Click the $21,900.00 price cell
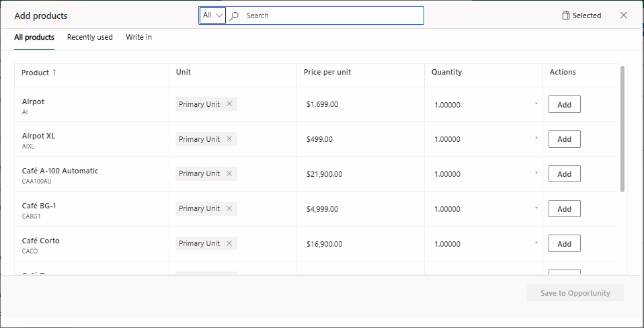Viewport: 644px width, 328px height. 325,174
